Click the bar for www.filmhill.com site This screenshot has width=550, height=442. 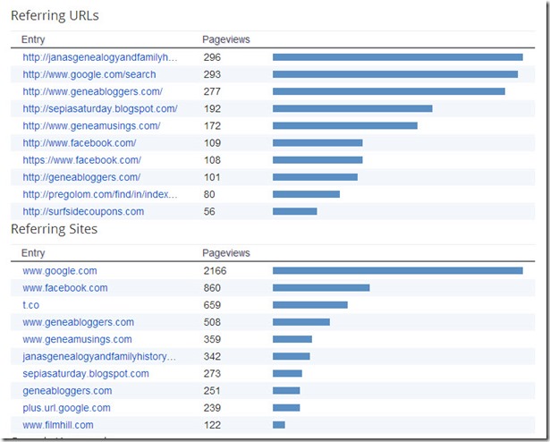[x=279, y=425]
